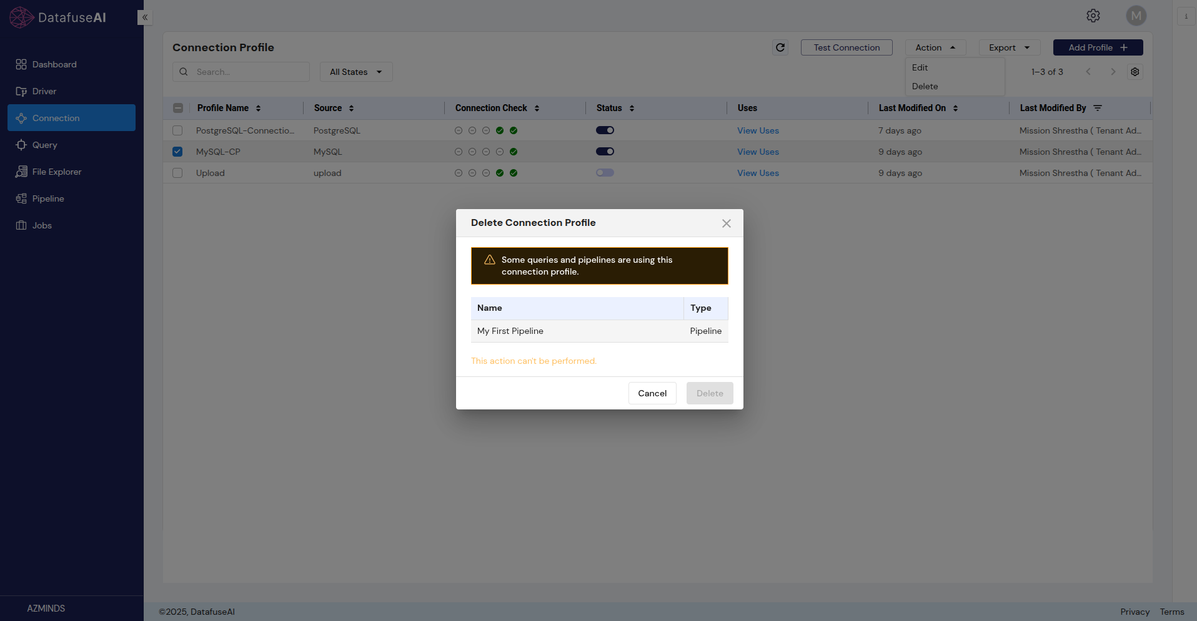Cancel the Delete Connection Profile dialog
This screenshot has width=1197, height=621.
pyautogui.click(x=652, y=393)
